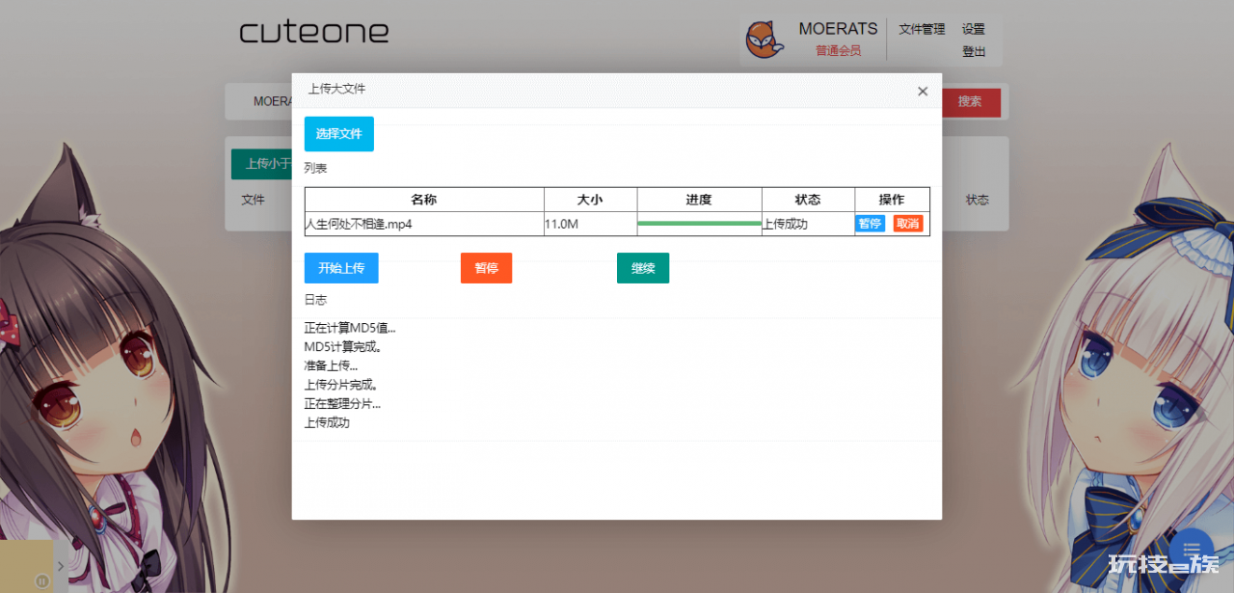Click the MOERATS username
The image size is (1234, 593).
(838, 29)
